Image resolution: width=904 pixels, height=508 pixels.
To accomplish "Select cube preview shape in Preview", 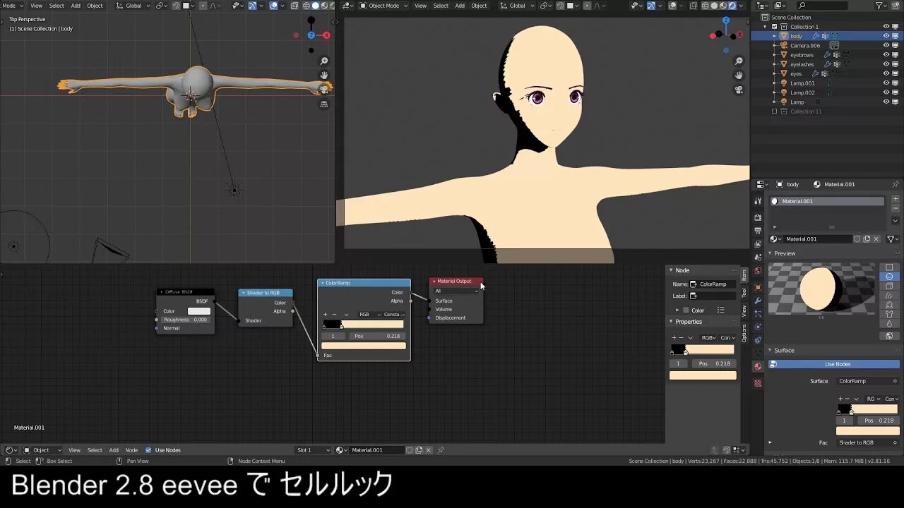I will coord(889,286).
